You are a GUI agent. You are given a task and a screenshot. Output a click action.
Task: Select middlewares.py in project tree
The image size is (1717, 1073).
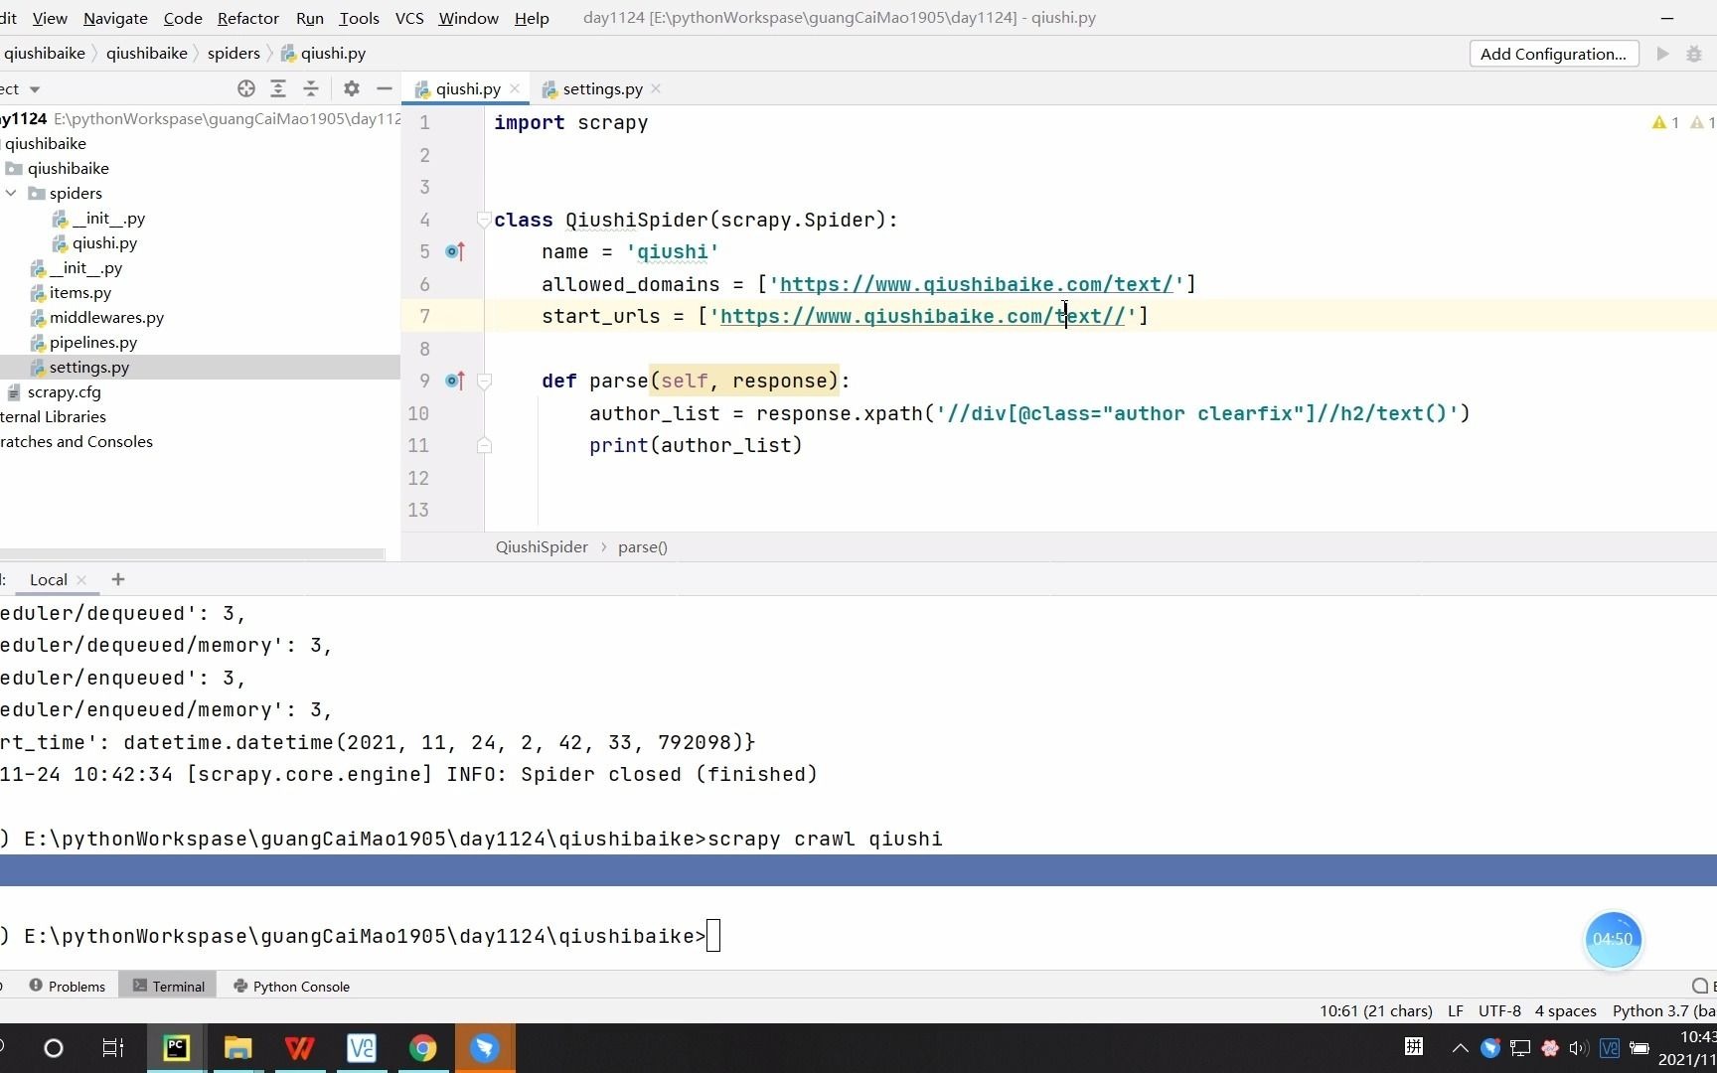pyautogui.click(x=106, y=317)
